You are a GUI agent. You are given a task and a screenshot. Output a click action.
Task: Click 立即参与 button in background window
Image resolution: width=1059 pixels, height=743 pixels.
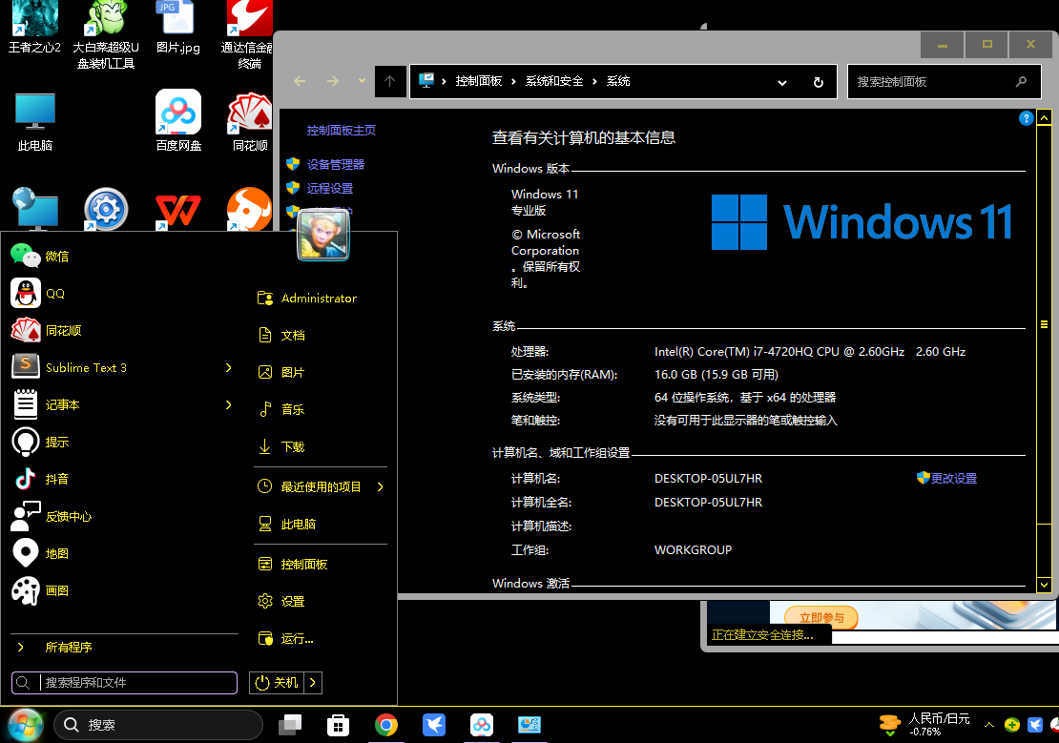pyautogui.click(x=821, y=617)
